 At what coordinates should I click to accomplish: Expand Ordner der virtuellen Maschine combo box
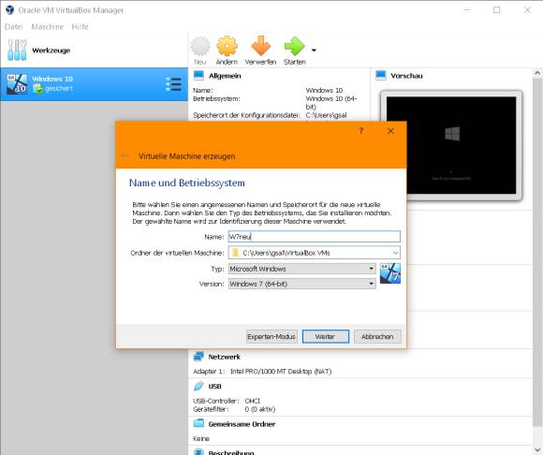(395, 253)
